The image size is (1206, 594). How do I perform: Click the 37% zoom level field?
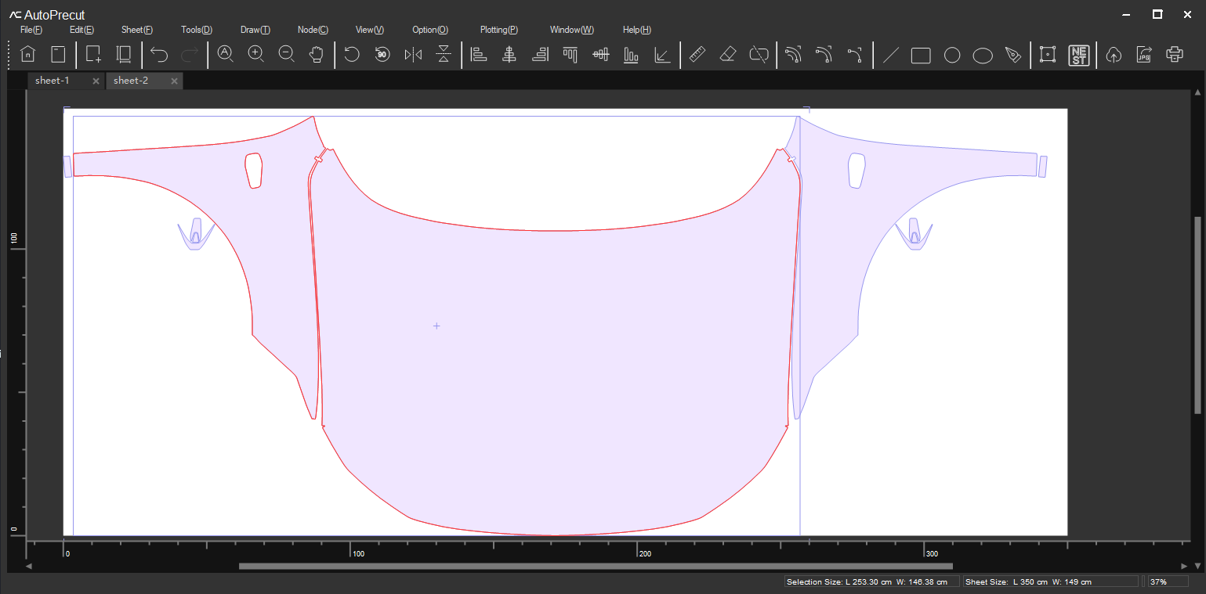click(x=1167, y=581)
